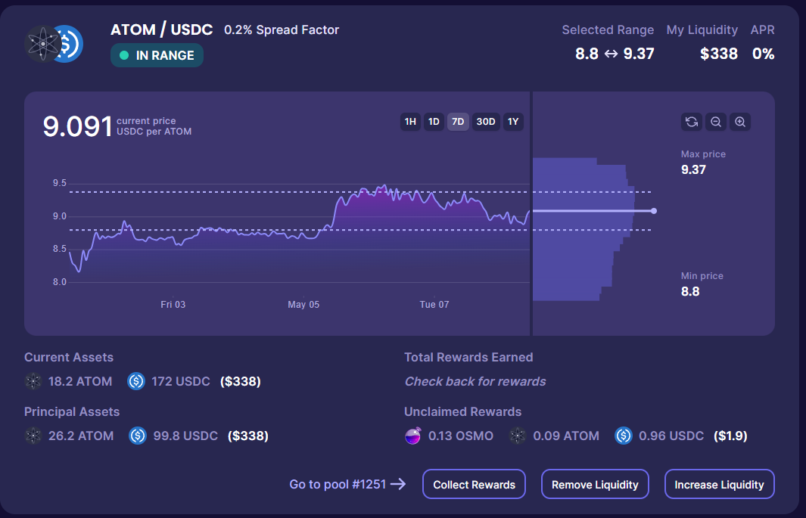Select the 7D chart range
This screenshot has height=518, width=806.
[x=458, y=122]
